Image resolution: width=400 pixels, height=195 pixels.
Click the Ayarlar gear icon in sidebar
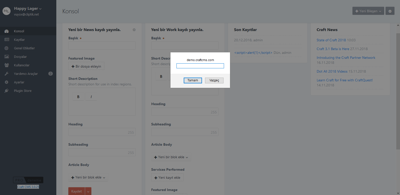pyautogui.click(x=7, y=82)
